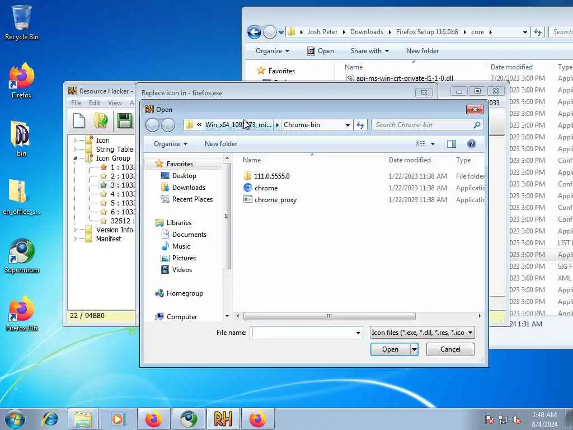
Task: Click the New file icon in Resource Hacker
Action: click(78, 121)
